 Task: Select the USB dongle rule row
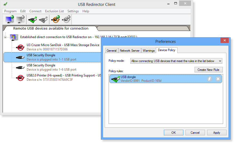(166, 79)
